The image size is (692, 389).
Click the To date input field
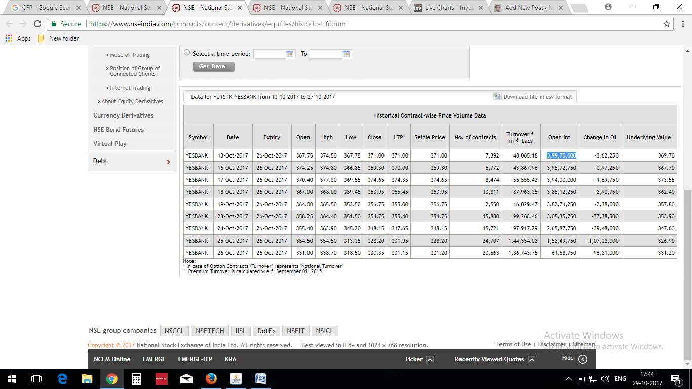click(325, 54)
